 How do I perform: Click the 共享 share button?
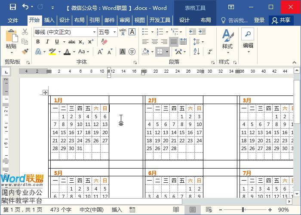(281, 20)
